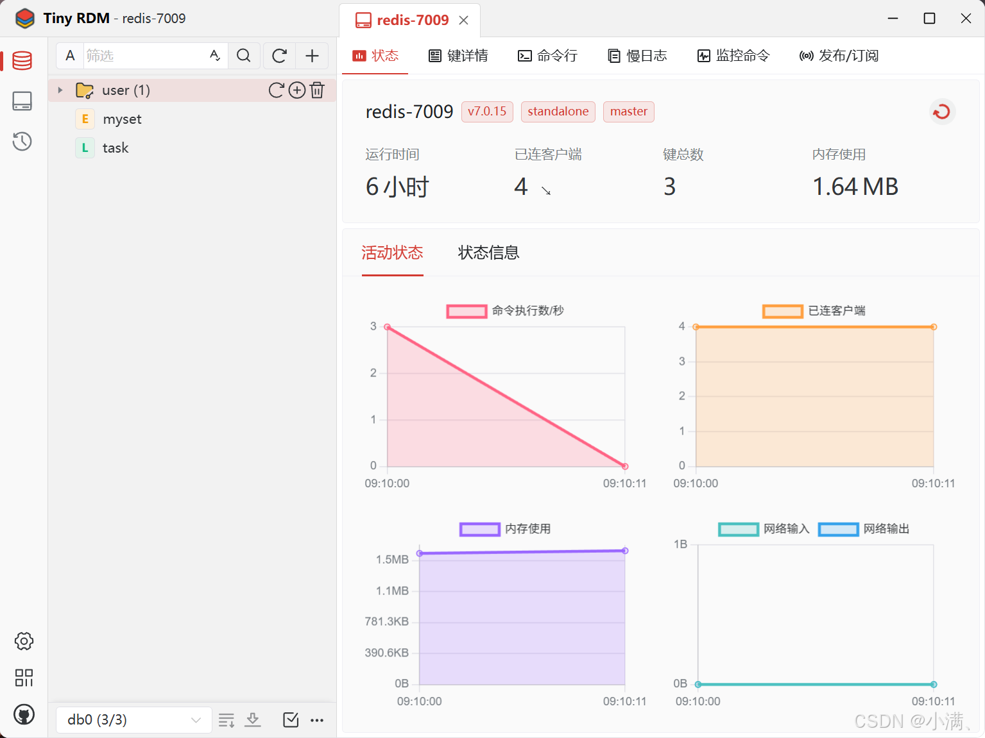Select the user (1) folder row
985x738 pixels.
click(x=192, y=90)
